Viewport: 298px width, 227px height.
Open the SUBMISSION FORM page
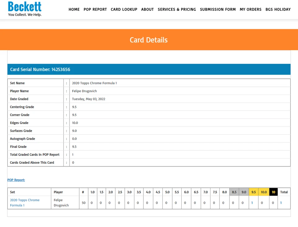click(x=218, y=10)
